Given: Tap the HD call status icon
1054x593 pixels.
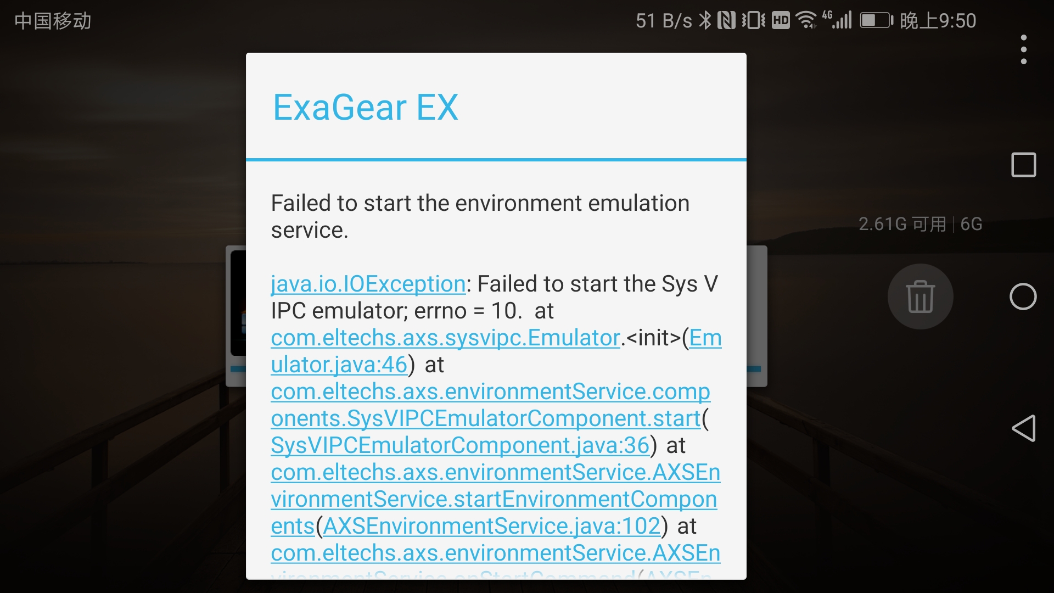Looking at the screenshot, I should click(781, 21).
